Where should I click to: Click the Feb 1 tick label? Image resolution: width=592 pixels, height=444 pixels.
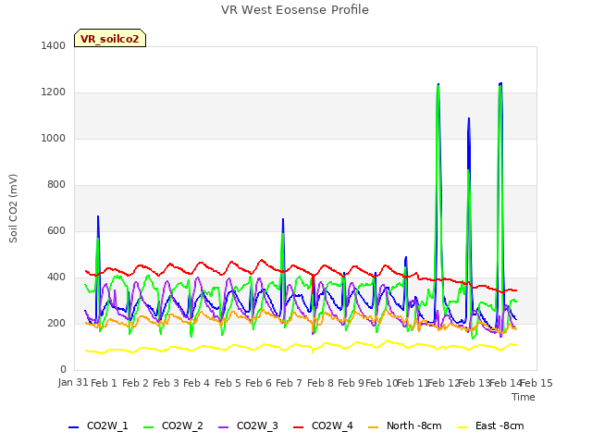click(105, 383)
